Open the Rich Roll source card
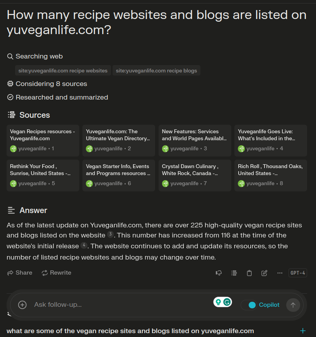The height and width of the screenshot is (337, 316). pos(270,175)
